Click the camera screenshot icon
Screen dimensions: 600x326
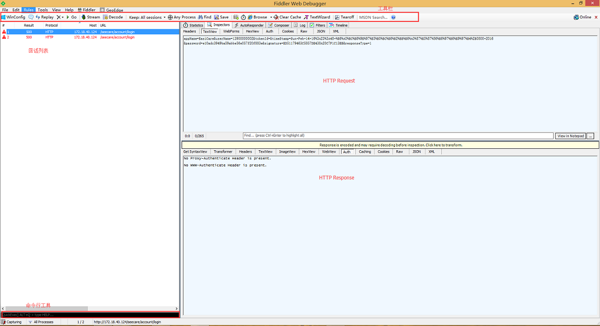pyautogui.click(x=236, y=17)
